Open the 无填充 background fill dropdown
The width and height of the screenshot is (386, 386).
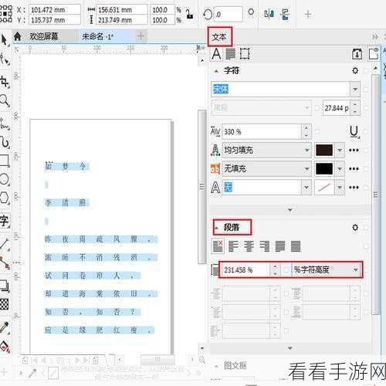click(x=306, y=168)
